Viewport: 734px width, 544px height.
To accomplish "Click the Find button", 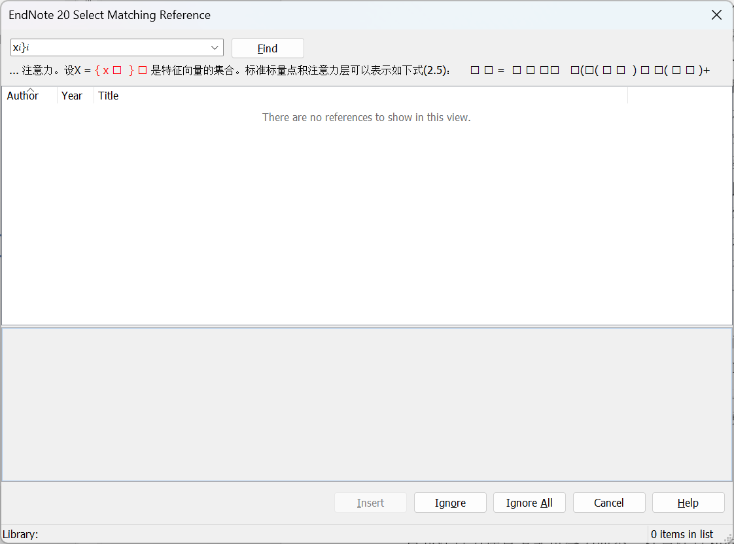I will (x=268, y=48).
